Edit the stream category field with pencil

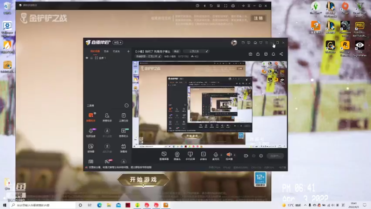[x=196, y=51]
